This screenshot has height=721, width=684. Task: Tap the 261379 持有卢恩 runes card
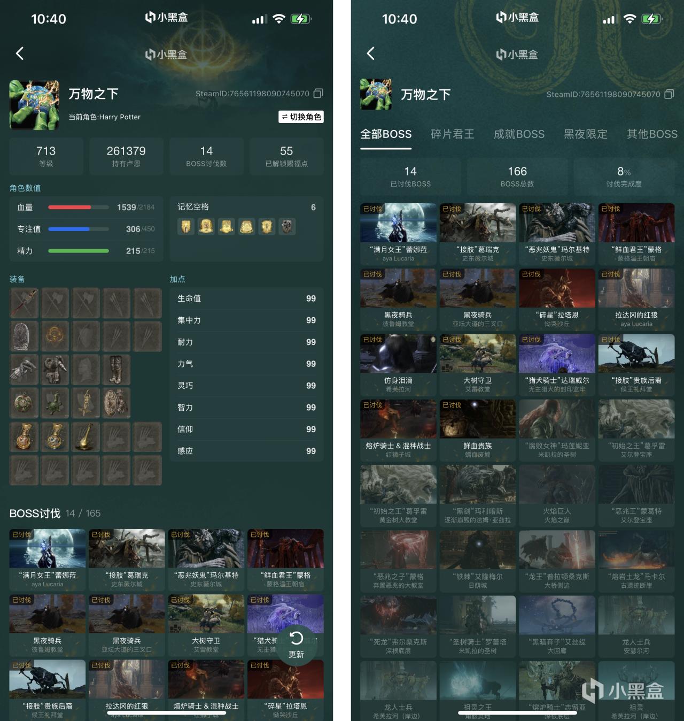tap(126, 156)
